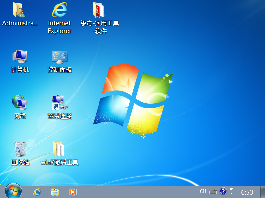Open the CH input language menu

pos(203,192)
